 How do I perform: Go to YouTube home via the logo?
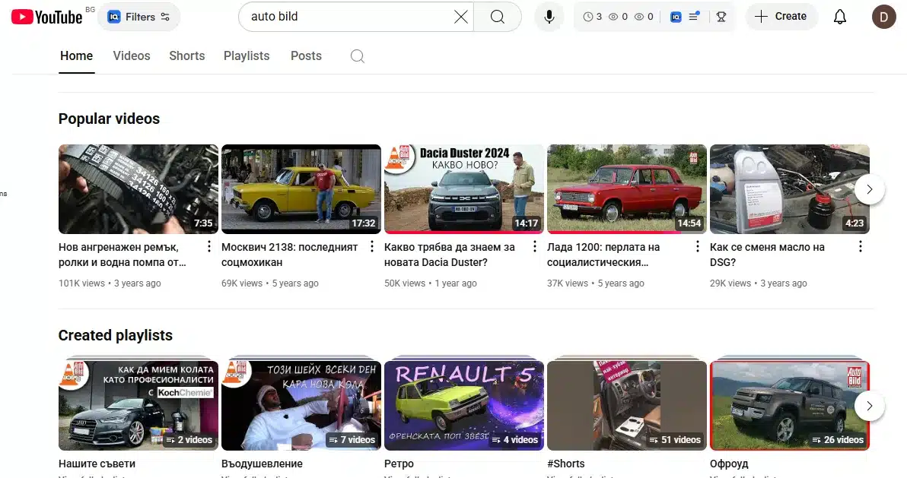47,17
